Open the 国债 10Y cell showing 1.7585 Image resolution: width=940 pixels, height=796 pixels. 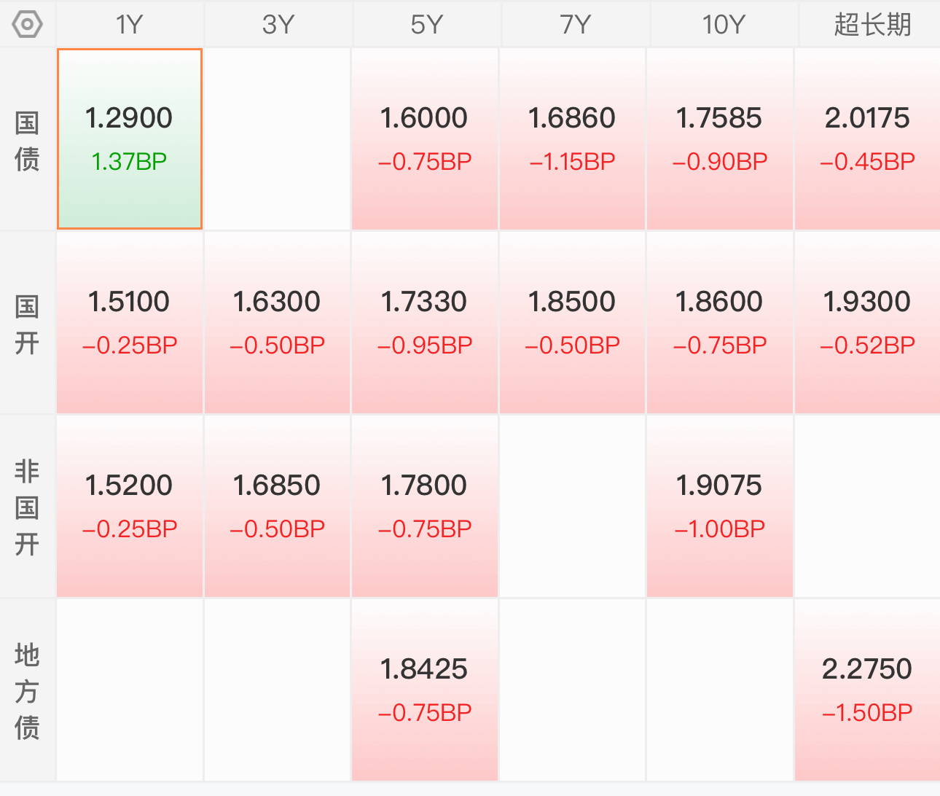(x=720, y=139)
